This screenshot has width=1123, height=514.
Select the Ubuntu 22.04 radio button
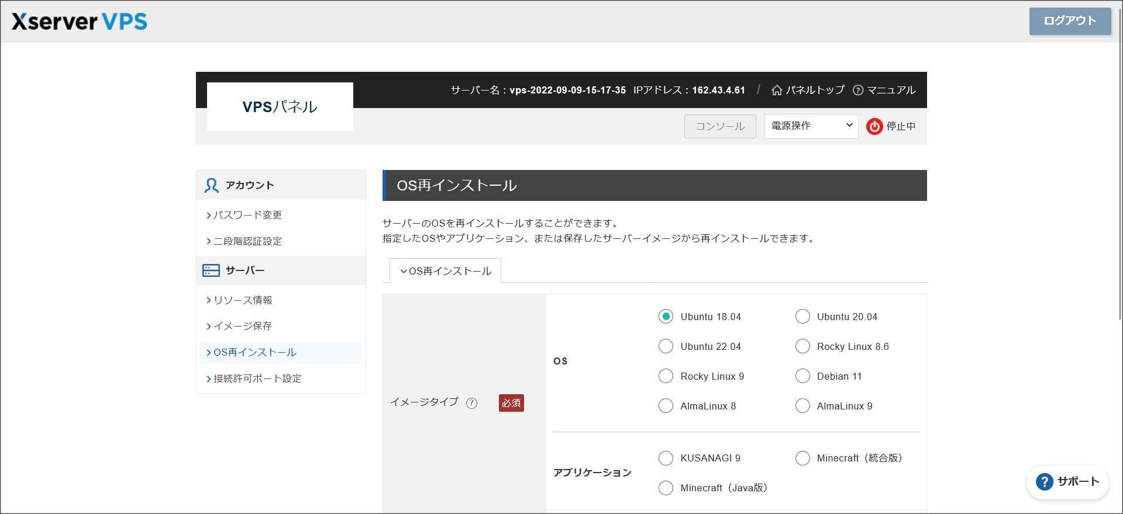click(x=666, y=346)
